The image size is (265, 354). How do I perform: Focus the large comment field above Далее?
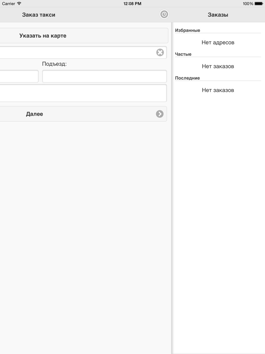coord(83,93)
